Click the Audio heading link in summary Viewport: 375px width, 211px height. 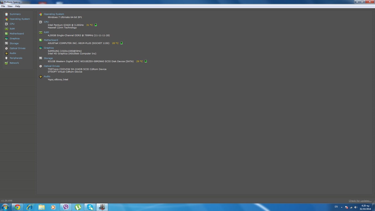point(47,76)
